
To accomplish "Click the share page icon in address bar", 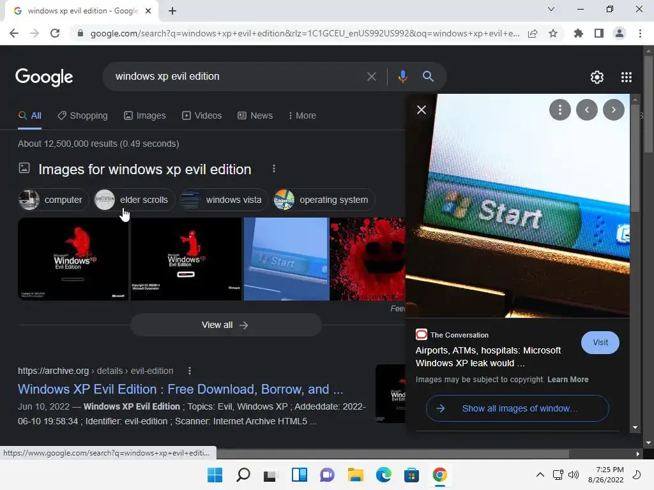I will tap(533, 33).
